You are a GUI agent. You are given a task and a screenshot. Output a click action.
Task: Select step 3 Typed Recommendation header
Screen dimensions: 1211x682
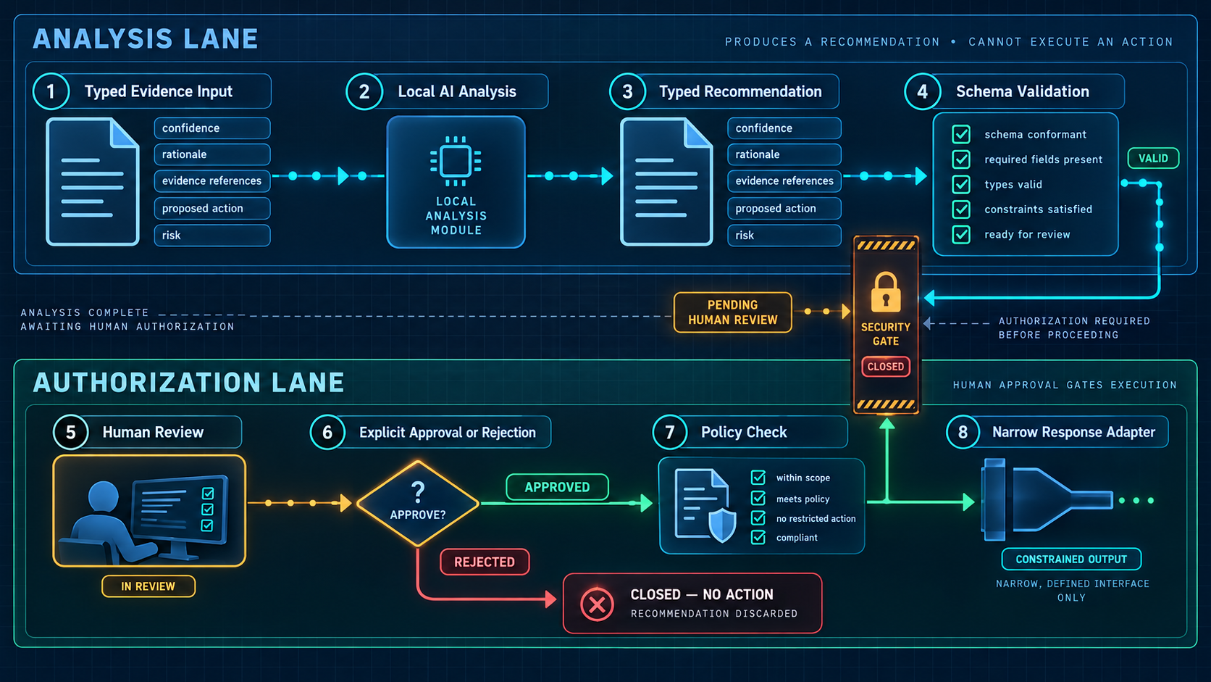tap(724, 91)
